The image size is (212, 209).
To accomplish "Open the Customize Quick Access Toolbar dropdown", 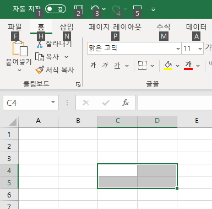I will click(x=154, y=9).
